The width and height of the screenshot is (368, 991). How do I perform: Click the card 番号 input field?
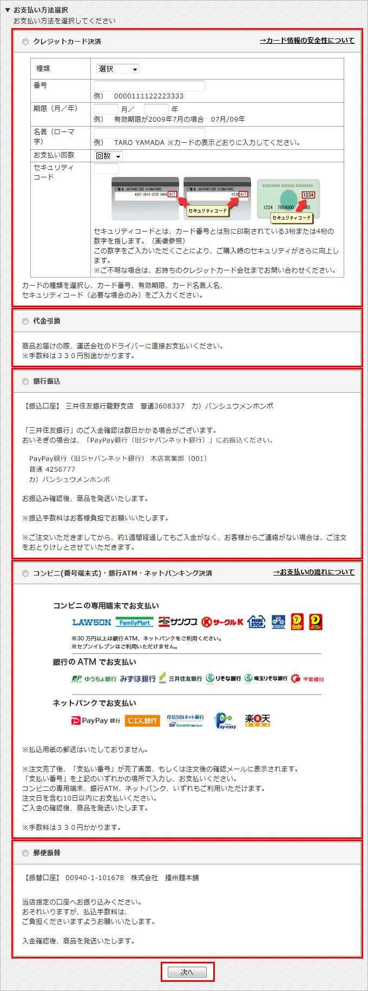click(x=149, y=85)
